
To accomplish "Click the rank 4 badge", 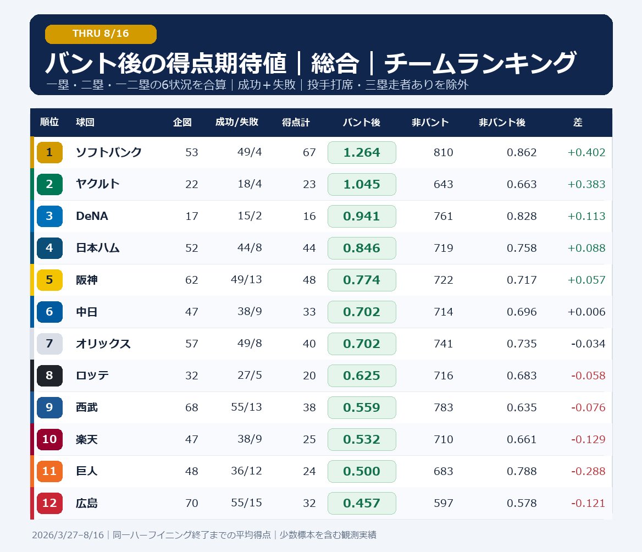I will point(49,248).
